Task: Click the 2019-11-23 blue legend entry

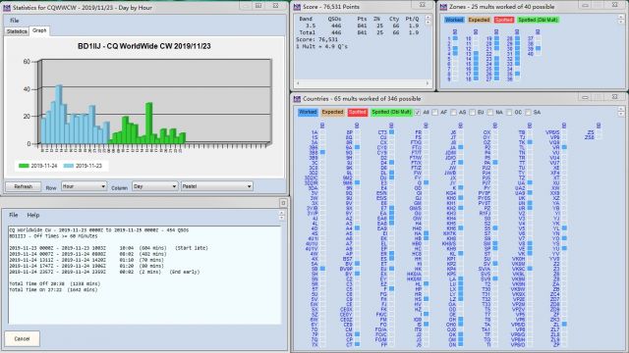Action: tap(83, 166)
